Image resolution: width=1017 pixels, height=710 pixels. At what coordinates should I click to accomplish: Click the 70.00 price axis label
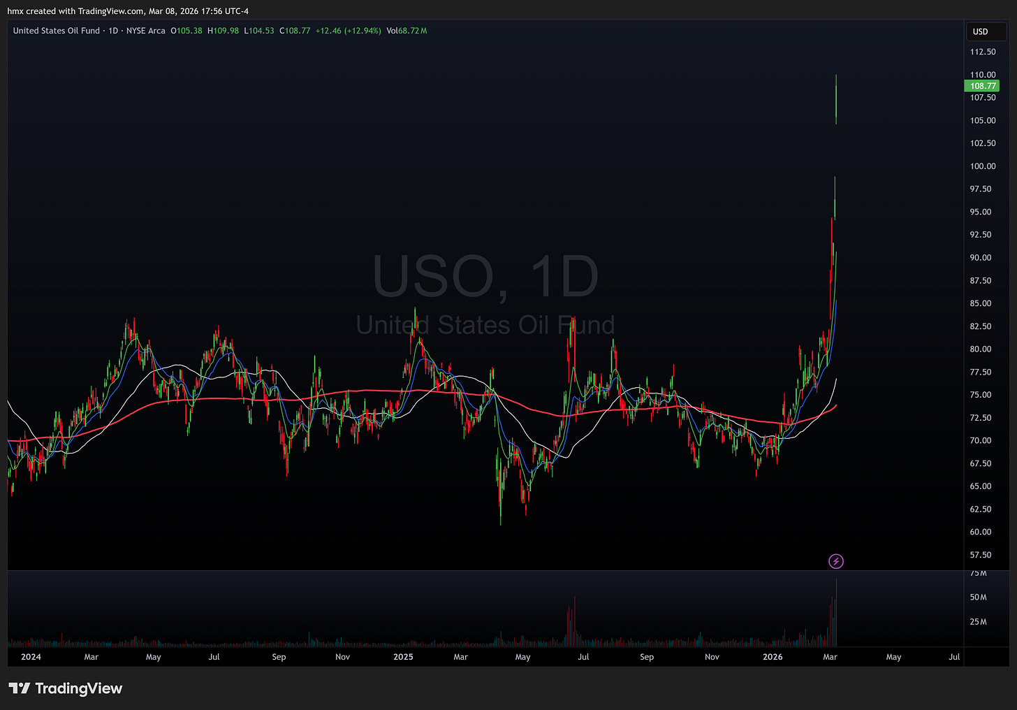pyautogui.click(x=981, y=441)
